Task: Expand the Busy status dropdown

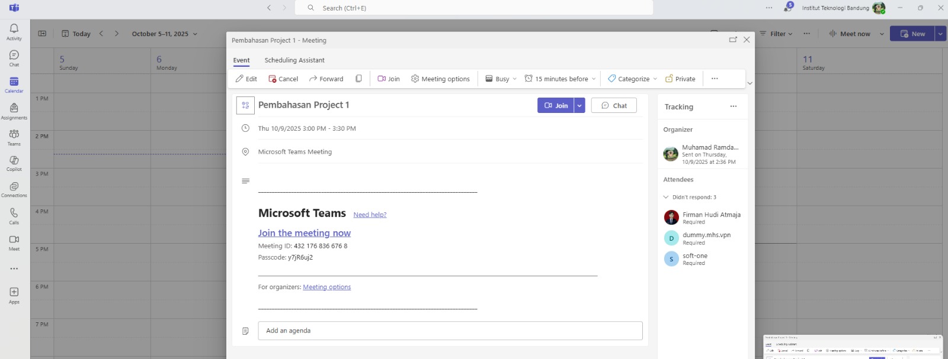Action: click(501, 79)
